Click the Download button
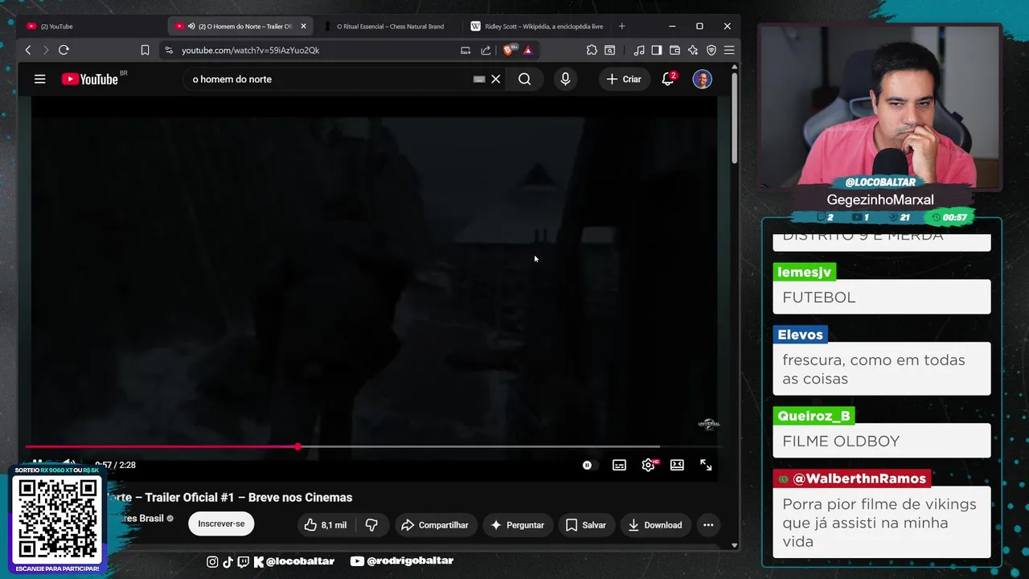Viewport: 1029px width, 579px height. point(655,525)
